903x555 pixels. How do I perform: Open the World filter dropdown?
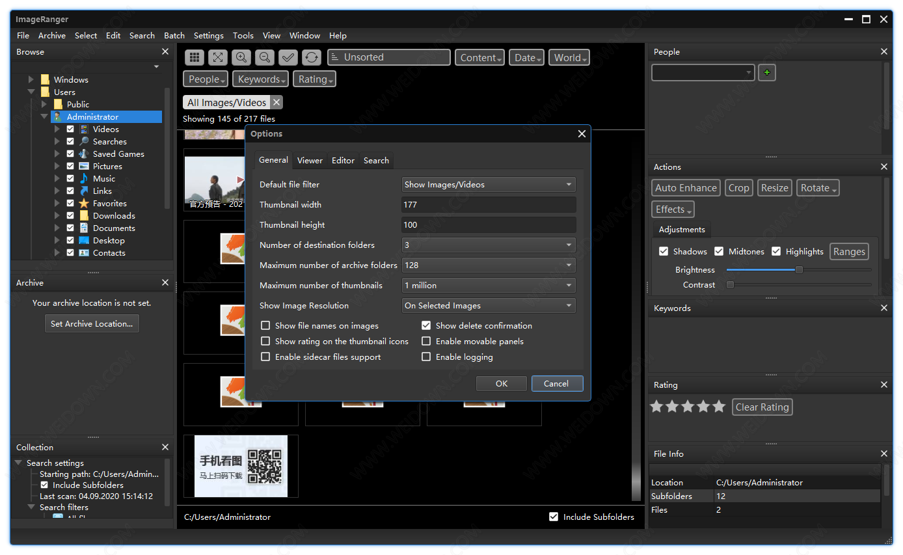click(x=569, y=57)
